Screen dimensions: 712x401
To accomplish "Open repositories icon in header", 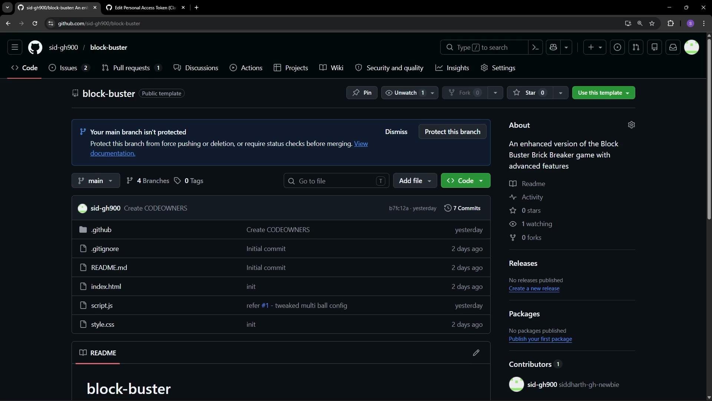I will pyautogui.click(x=655, y=47).
